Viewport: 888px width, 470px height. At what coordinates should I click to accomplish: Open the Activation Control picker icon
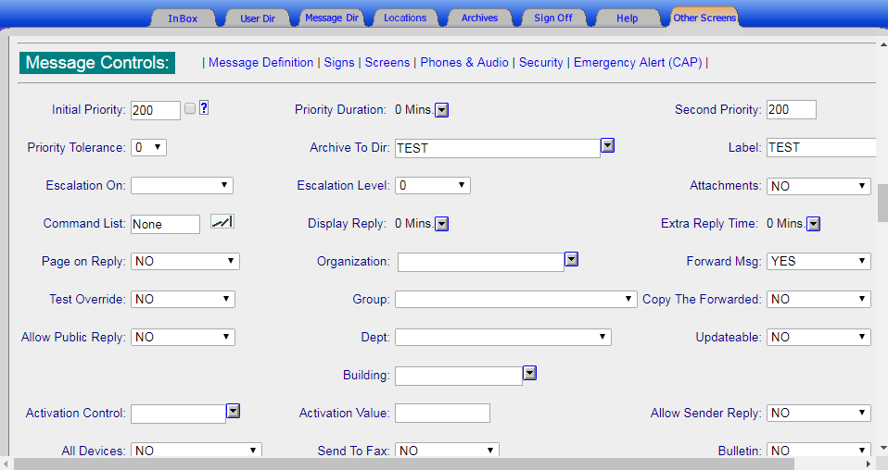(234, 411)
